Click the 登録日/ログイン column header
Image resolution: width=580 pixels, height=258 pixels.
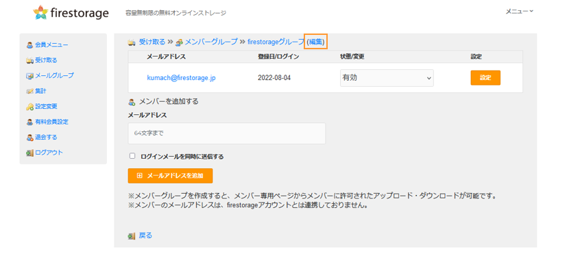(278, 57)
